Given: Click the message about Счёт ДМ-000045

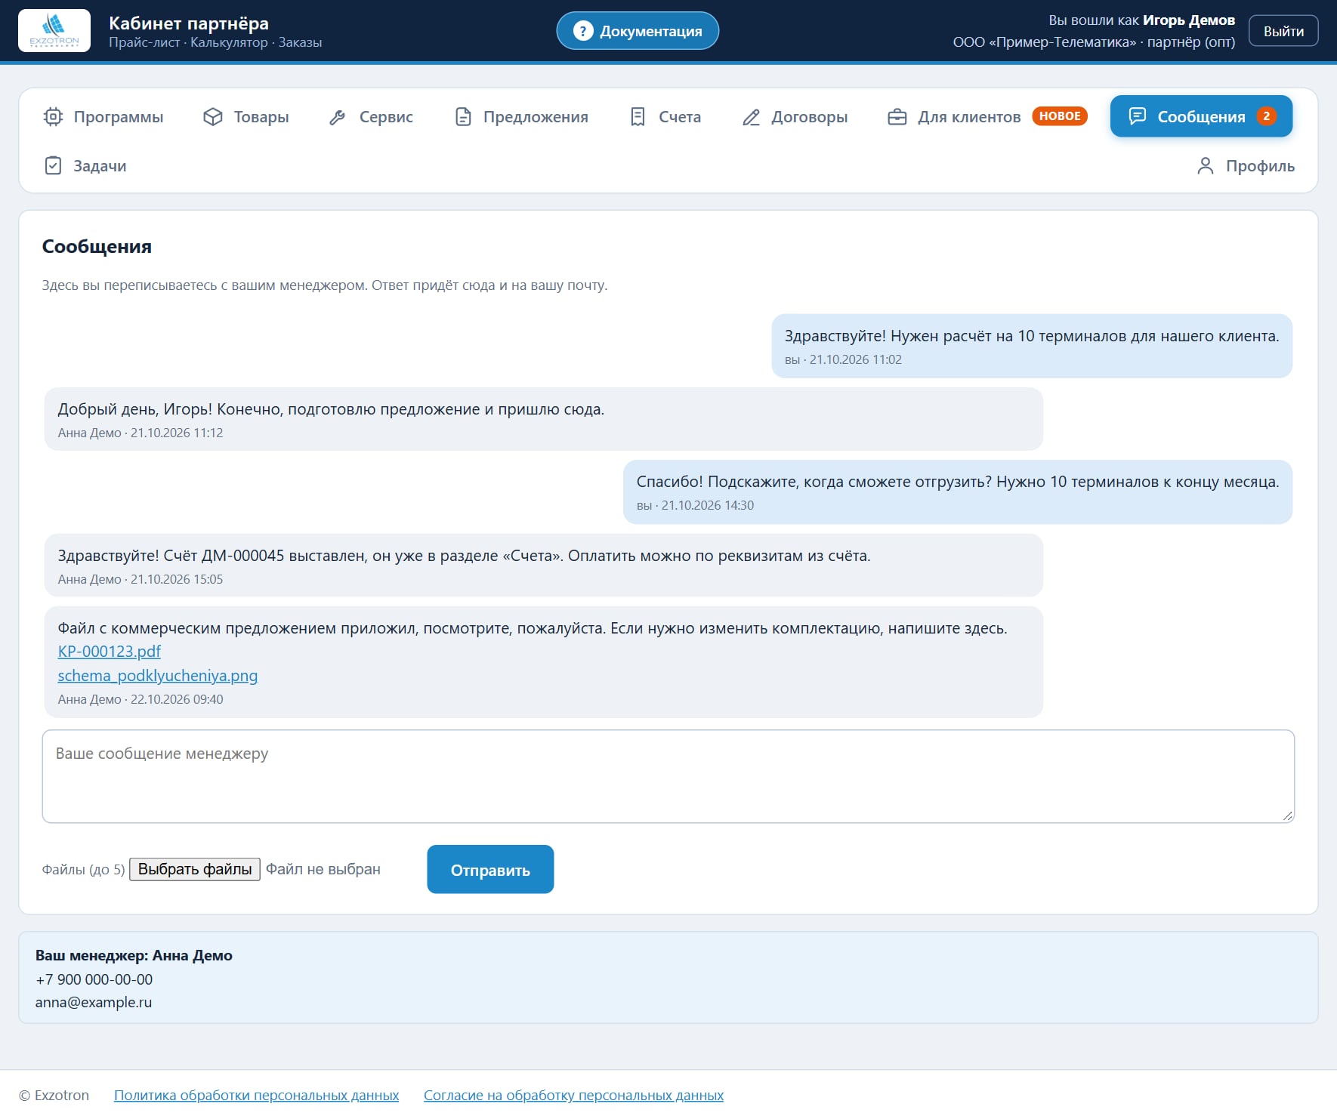Looking at the screenshot, I should [544, 566].
